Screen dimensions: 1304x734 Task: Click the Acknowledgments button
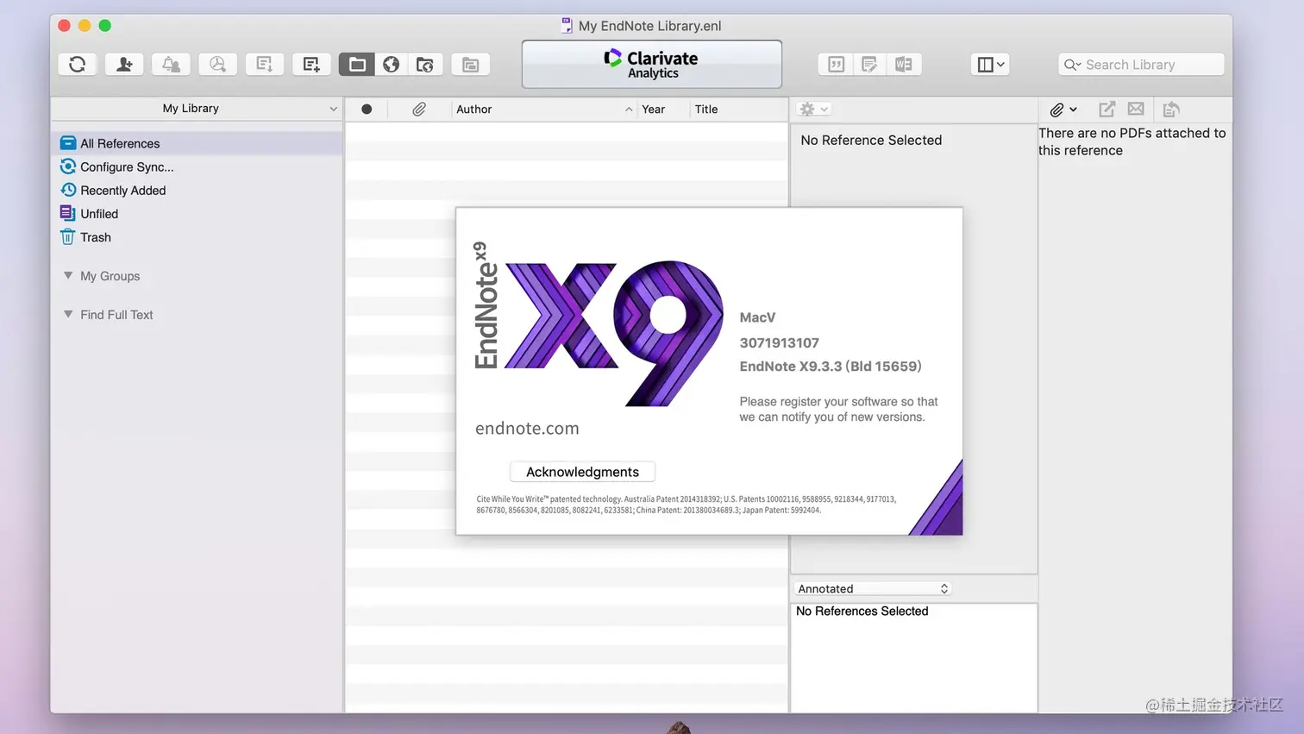[x=583, y=472]
